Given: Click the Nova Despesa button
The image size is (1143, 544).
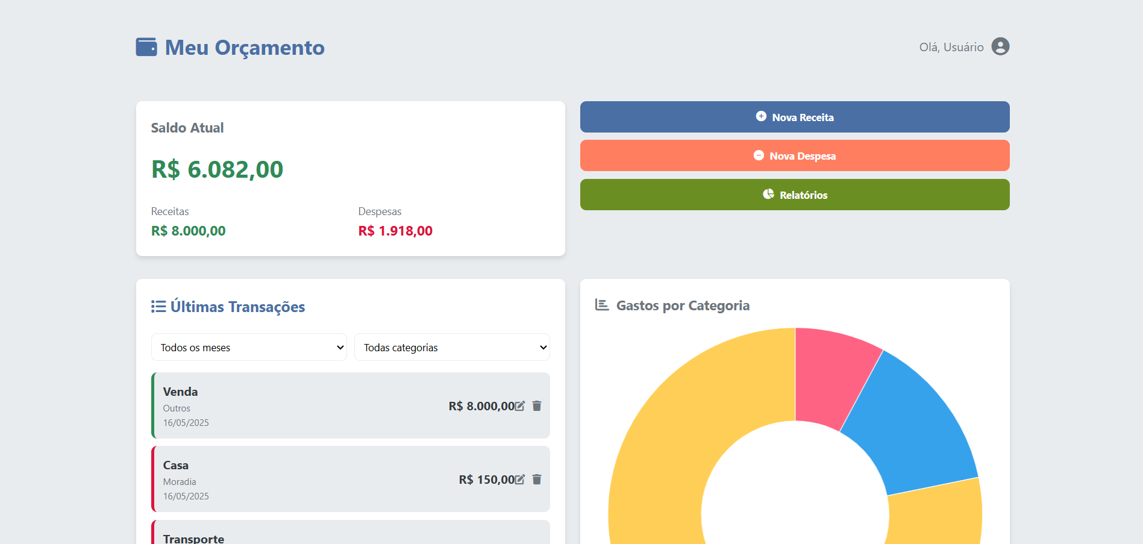Looking at the screenshot, I should tap(795, 155).
